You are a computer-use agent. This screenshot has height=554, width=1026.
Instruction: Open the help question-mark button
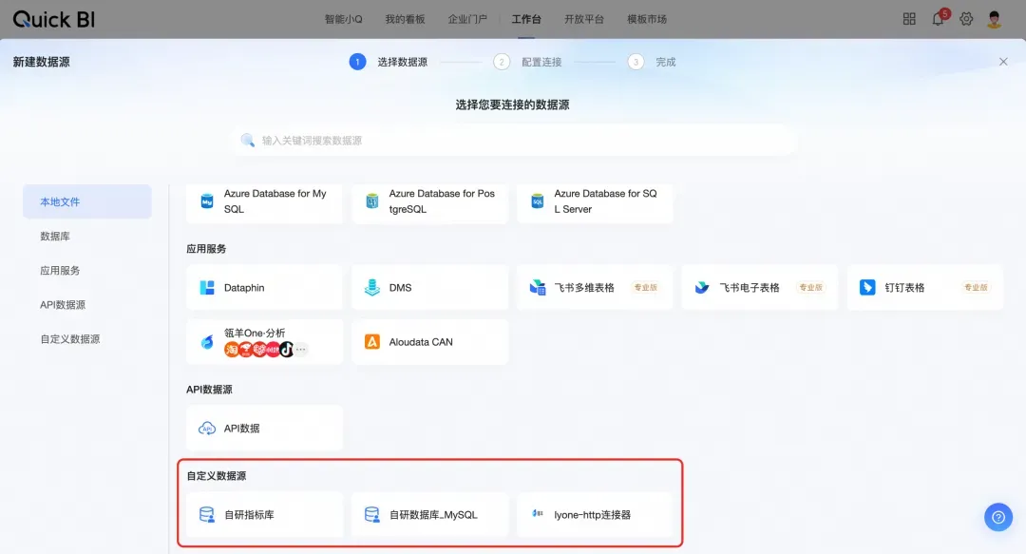coord(997,517)
